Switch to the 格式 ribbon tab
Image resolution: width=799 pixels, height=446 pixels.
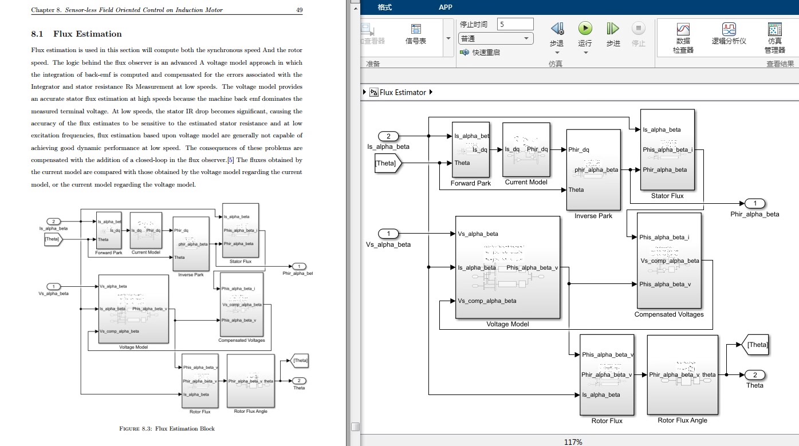pos(385,7)
